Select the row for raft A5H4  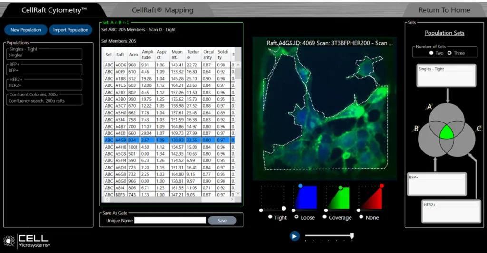pyautogui.click(x=169, y=160)
